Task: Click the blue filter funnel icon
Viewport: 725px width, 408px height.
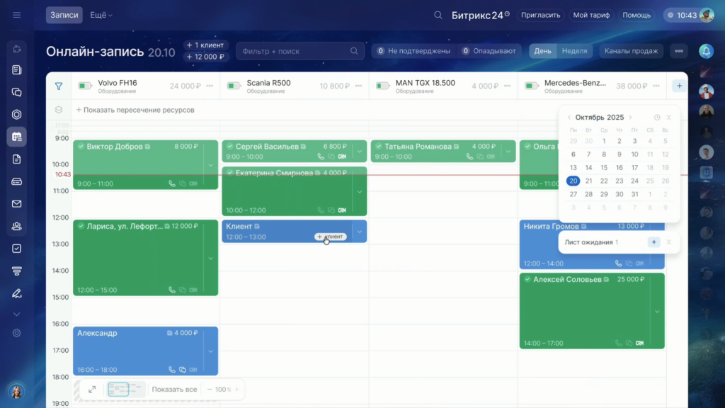Action: tap(59, 86)
